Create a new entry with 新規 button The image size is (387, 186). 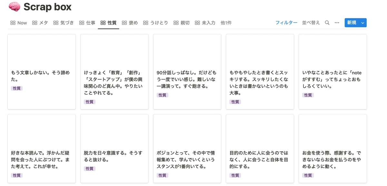tap(352, 23)
